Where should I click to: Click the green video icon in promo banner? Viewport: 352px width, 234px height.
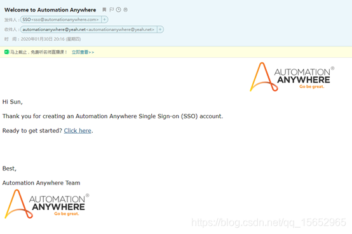pyautogui.click(x=6, y=52)
